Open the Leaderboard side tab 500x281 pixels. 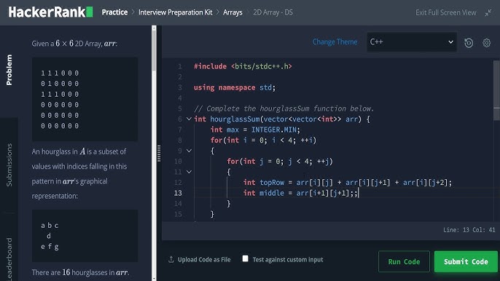point(9,258)
